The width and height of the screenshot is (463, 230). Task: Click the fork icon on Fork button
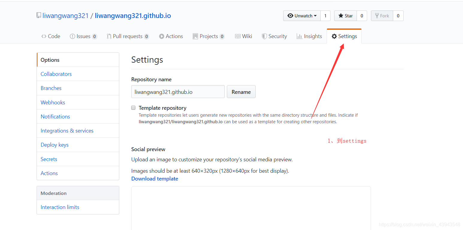(377, 16)
